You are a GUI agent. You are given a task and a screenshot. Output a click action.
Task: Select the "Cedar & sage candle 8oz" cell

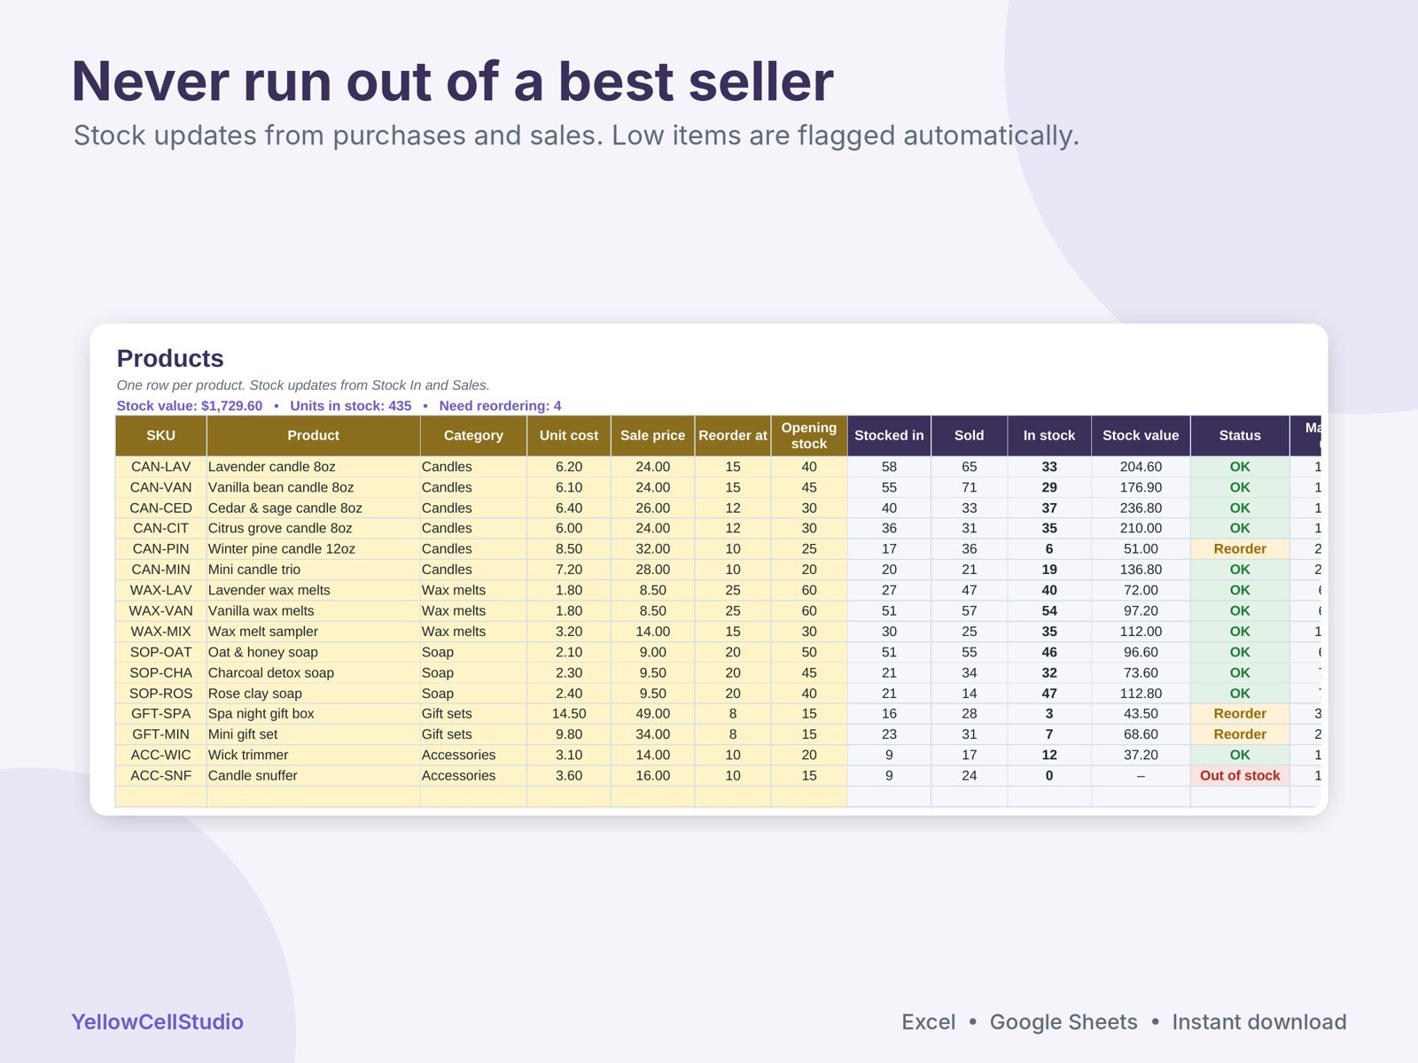click(x=313, y=508)
